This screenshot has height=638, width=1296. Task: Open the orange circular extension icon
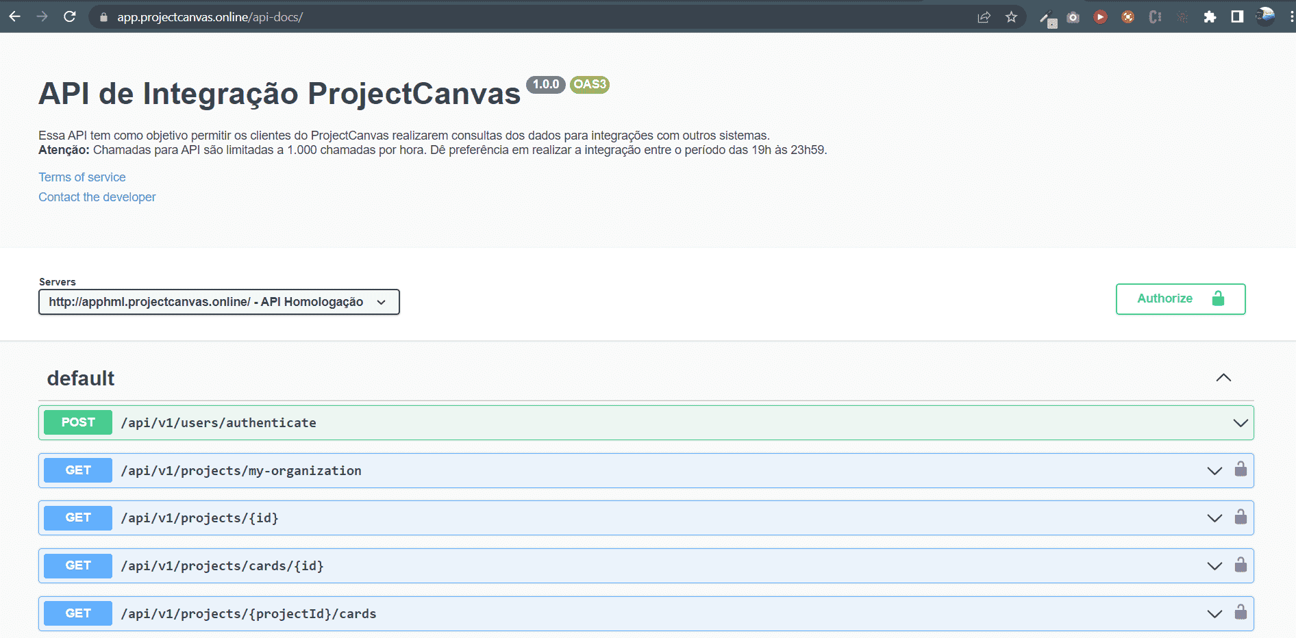tap(1128, 17)
